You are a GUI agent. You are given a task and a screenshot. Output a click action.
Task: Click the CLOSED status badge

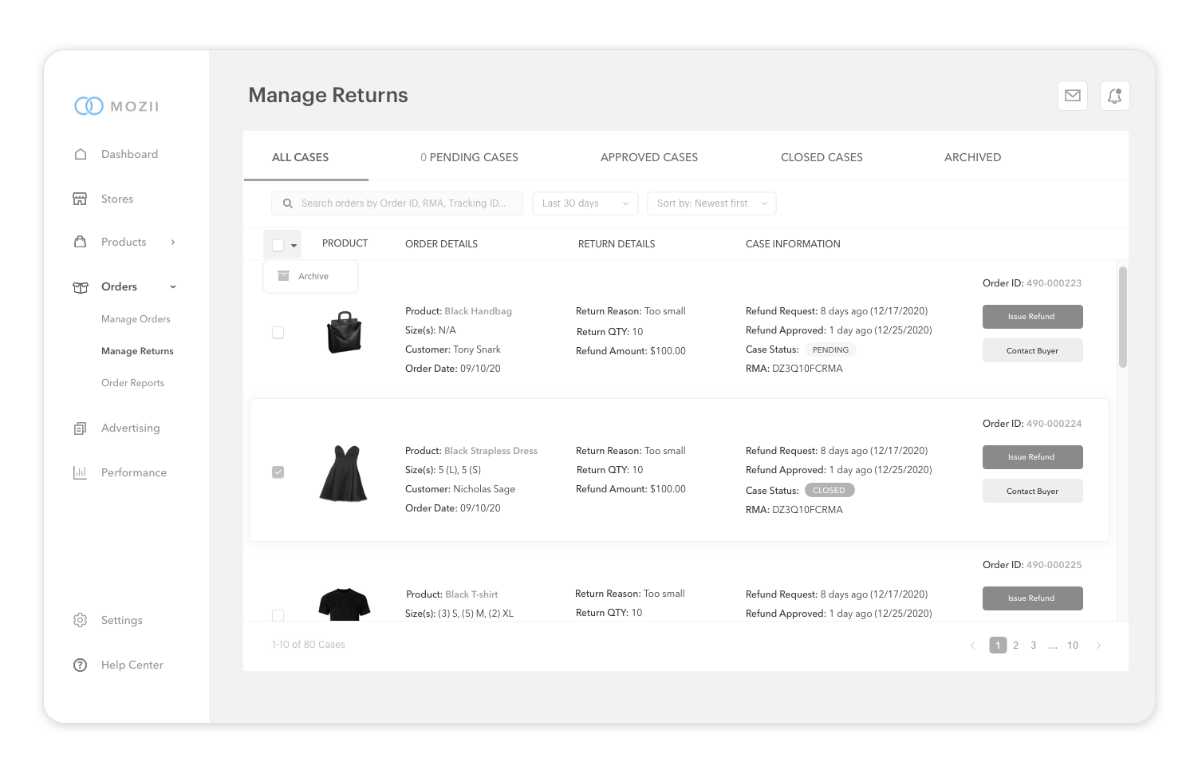(829, 490)
